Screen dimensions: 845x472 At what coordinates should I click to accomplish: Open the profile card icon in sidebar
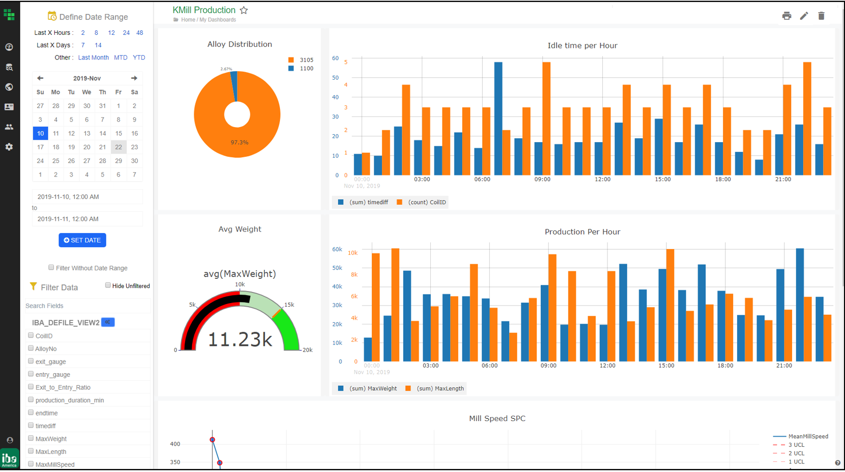[x=9, y=106]
